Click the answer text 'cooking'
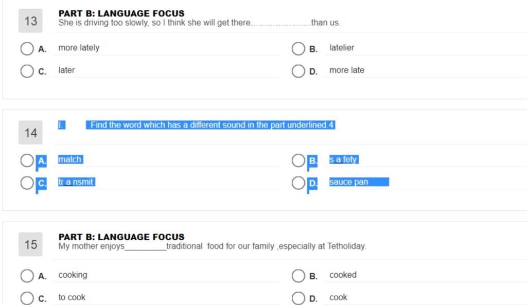 tap(73, 275)
